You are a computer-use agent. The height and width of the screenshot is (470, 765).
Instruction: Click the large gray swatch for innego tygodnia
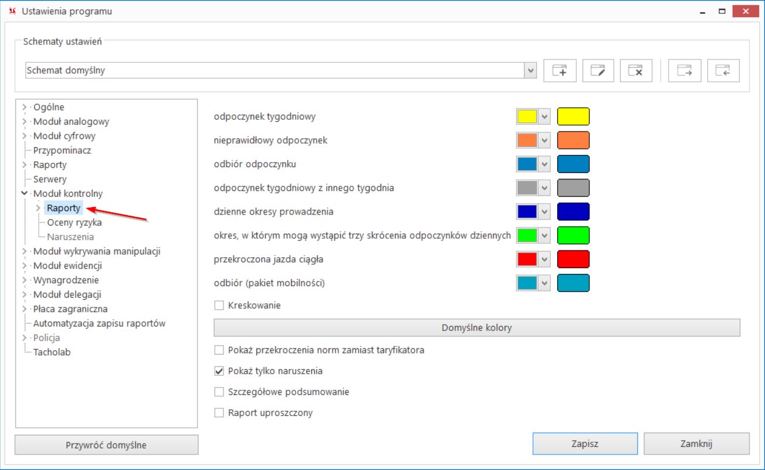(573, 188)
